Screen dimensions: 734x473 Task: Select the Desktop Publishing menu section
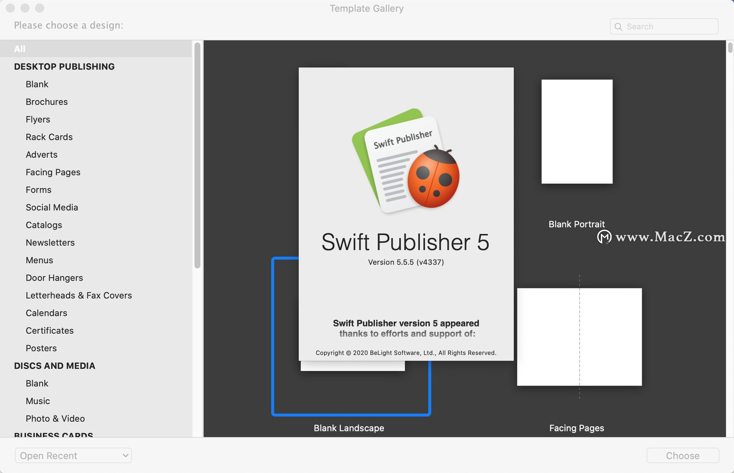tap(64, 66)
